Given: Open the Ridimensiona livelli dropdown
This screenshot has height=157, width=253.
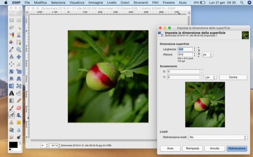Looking at the screenshot, I should [218, 137].
